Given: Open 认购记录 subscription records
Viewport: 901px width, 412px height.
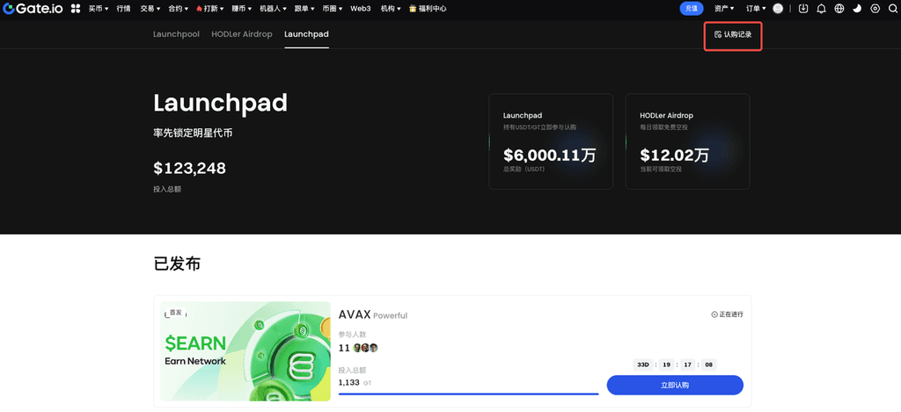Looking at the screenshot, I should click(733, 35).
